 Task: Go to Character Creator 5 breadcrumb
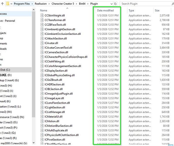tap(63, 4)
